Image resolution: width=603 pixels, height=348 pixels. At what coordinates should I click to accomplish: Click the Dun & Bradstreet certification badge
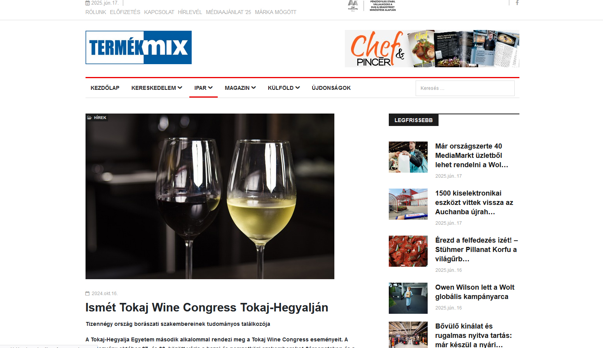click(372, 6)
